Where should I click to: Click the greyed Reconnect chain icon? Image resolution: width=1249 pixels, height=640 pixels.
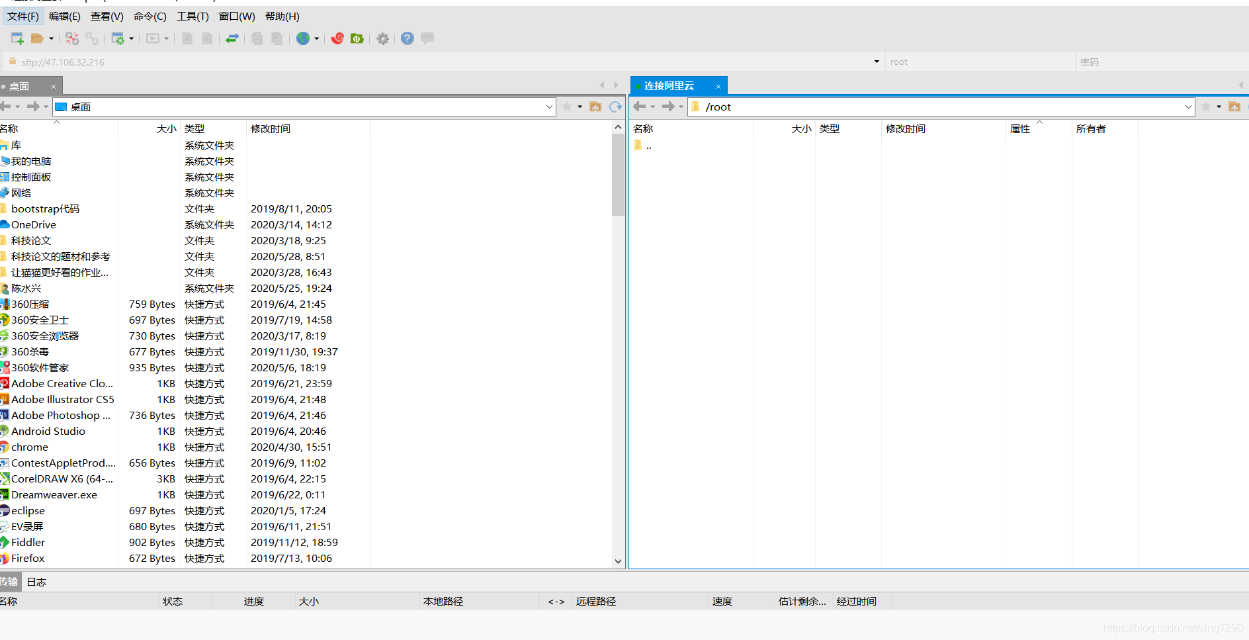click(92, 38)
